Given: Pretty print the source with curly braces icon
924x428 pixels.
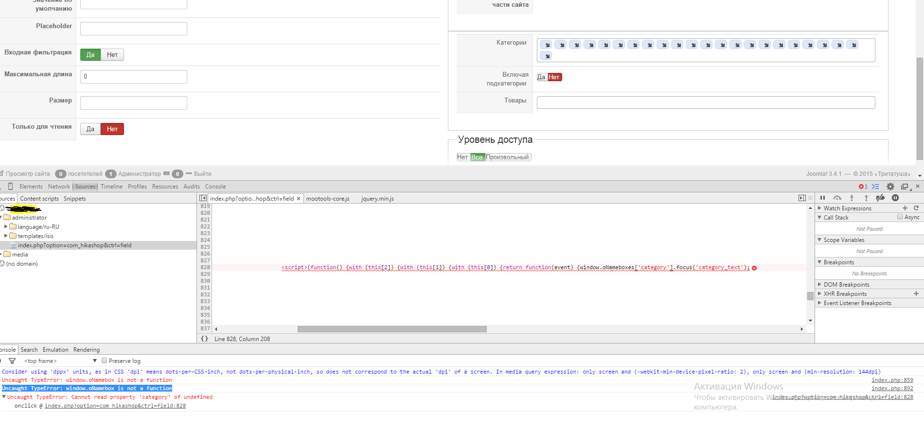Looking at the screenshot, I should click(205, 339).
